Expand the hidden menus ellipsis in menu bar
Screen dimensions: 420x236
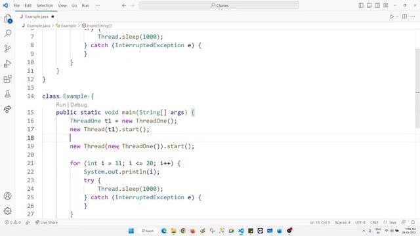[x=98, y=5]
